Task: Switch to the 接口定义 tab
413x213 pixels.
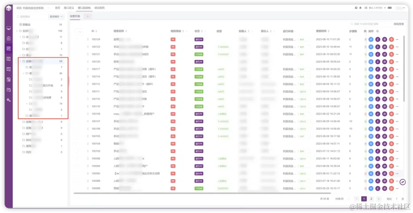Action: [x=69, y=8]
